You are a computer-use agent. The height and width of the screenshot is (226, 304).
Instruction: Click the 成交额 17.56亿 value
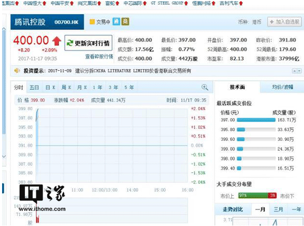(144, 49)
